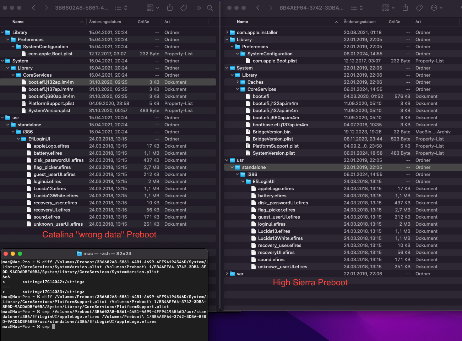This screenshot has height=341, width=462.
Task: Go back in the left Finder window
Action: point(33,8)
